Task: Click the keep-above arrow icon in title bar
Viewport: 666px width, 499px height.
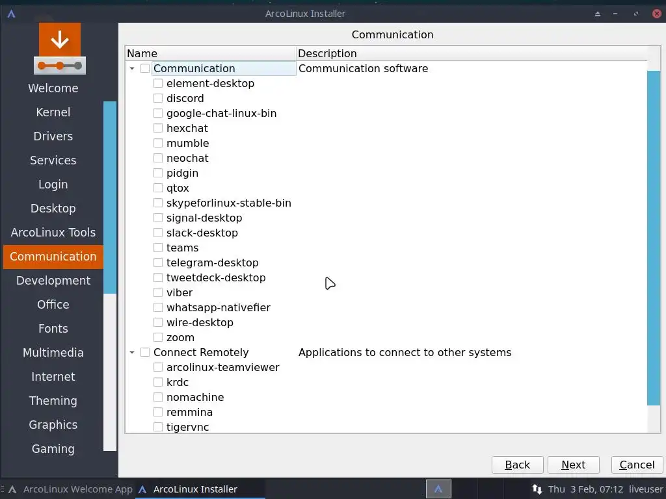Action: pyautogui.click(x=597, y=14)
